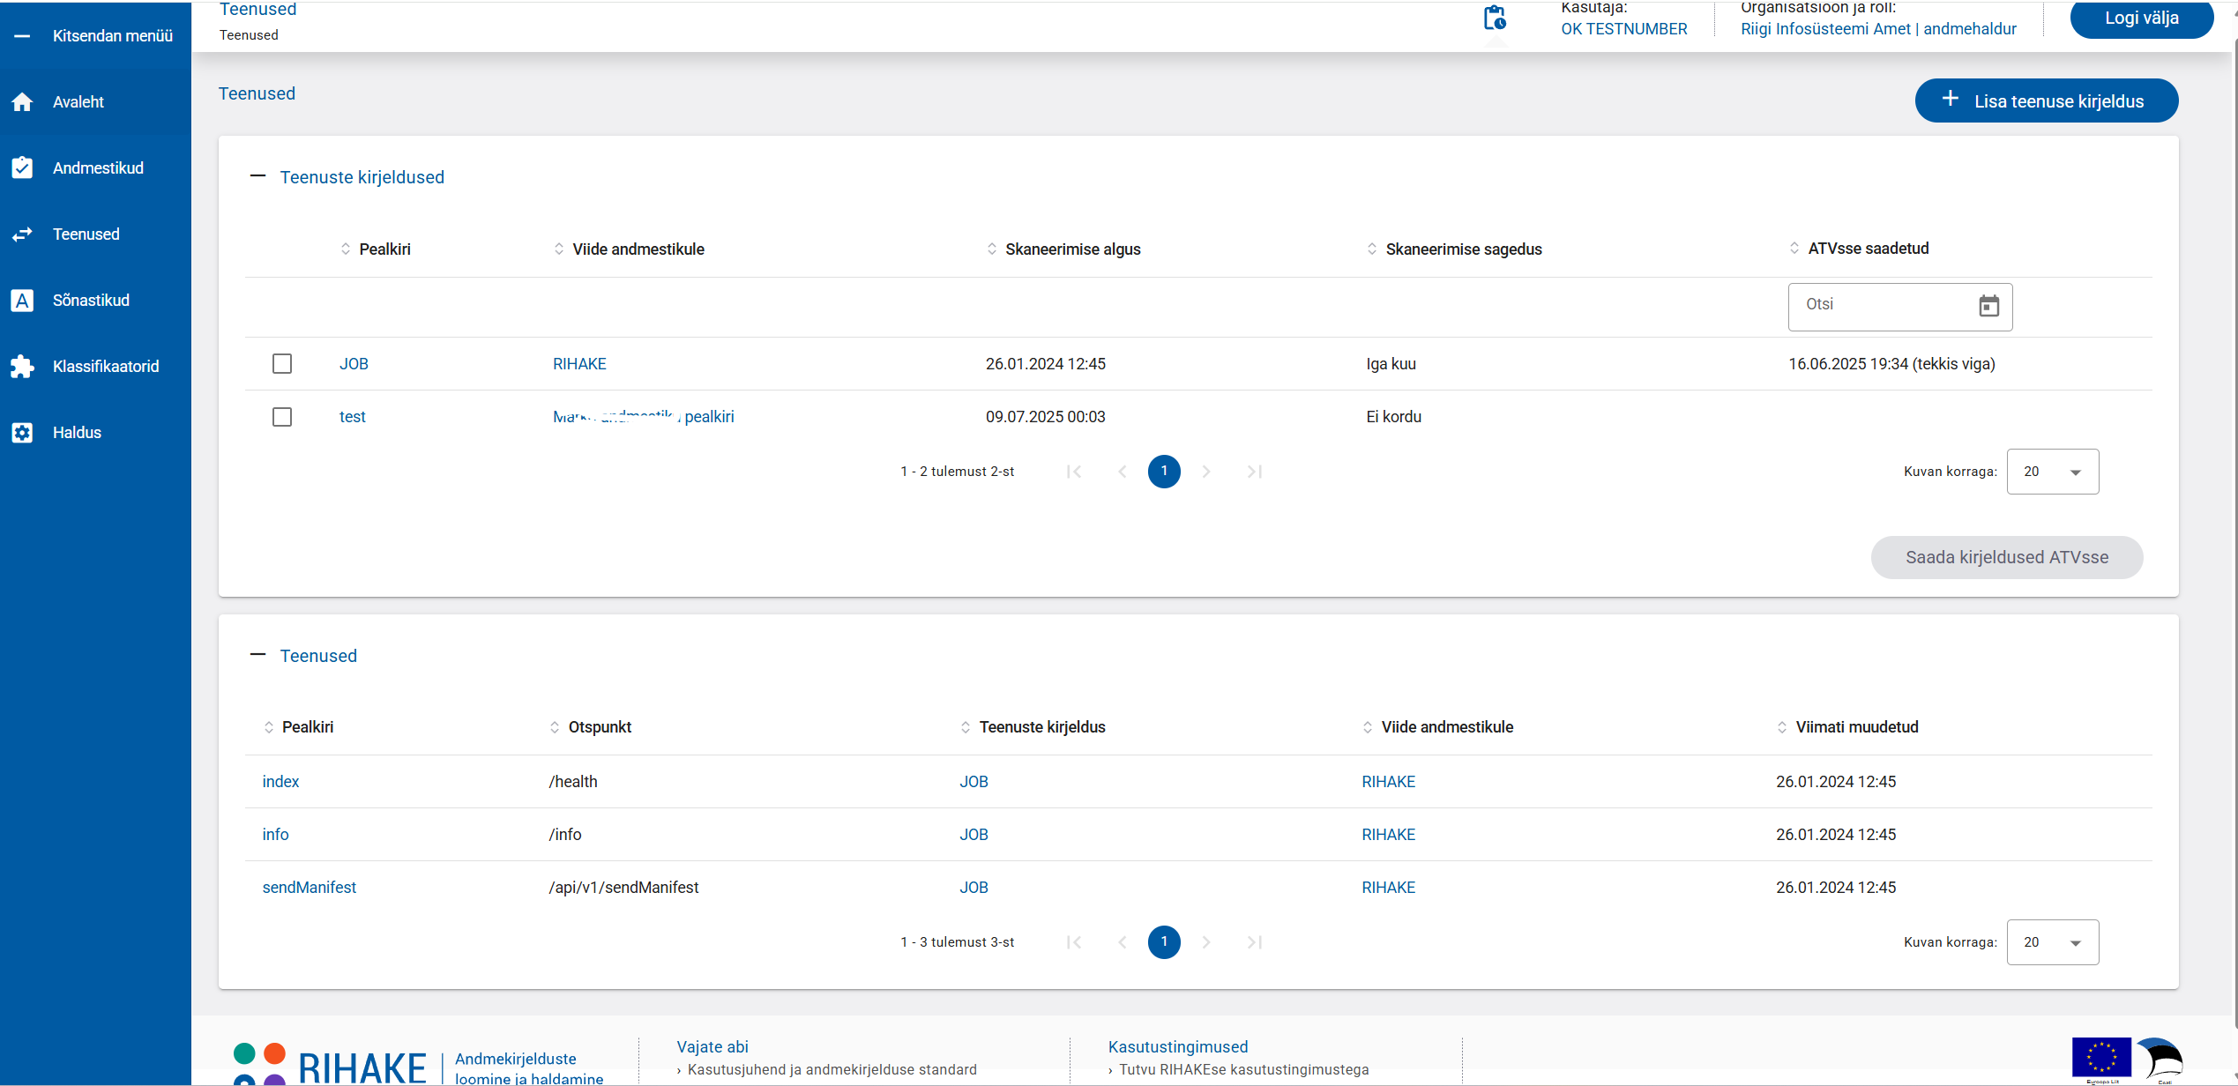
Task: Collapse the Teenused table section
Action: pos(257,655)
